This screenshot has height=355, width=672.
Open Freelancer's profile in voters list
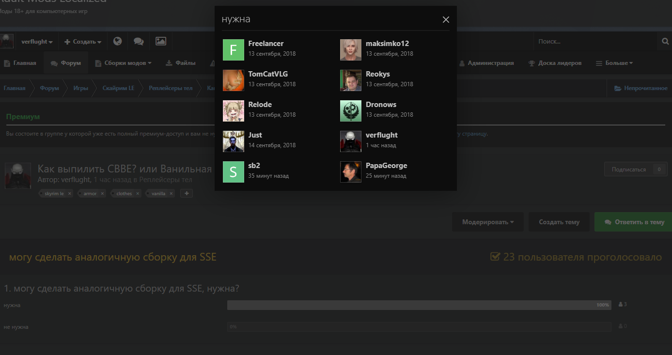[266, 44]
